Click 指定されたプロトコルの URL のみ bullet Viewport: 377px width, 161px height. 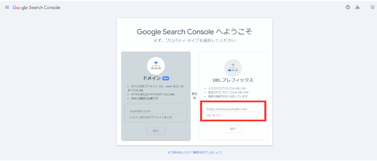(228, 92)
